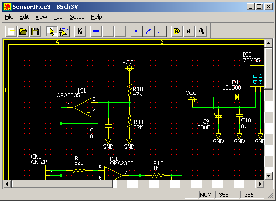Open a file with the folder icon
The image size is (276, 201).
point(24,31)
